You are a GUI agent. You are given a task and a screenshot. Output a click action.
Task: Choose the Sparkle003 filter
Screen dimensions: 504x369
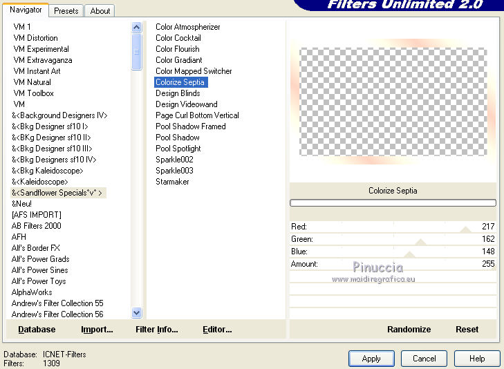point(174,171)
